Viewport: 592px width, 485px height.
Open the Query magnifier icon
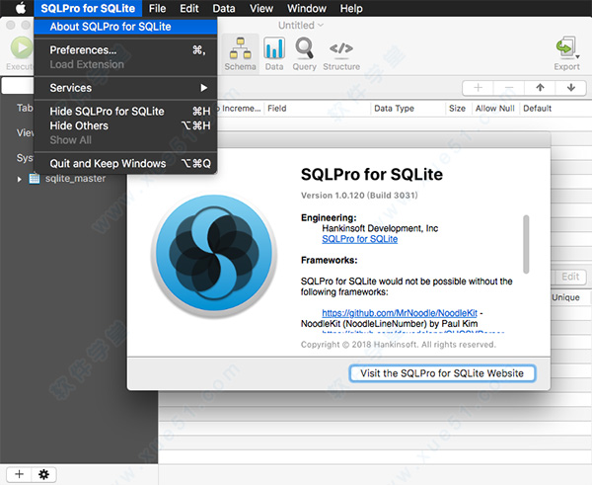pos(304,48)
